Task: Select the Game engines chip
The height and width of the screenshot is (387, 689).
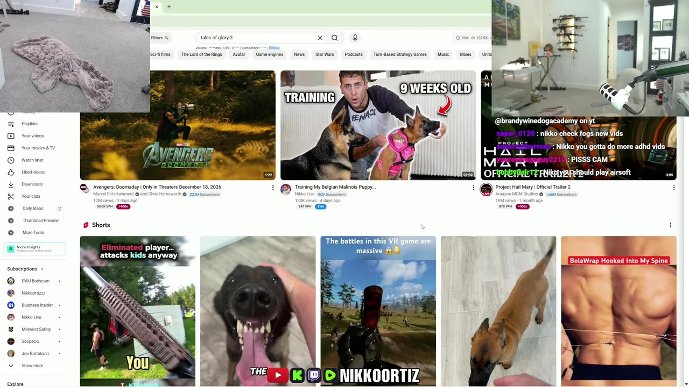Action: coord(269,54)
